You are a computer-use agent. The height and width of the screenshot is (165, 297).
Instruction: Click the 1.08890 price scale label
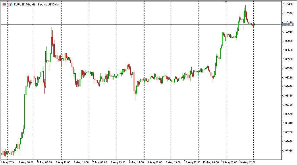[x=288, y=95]
